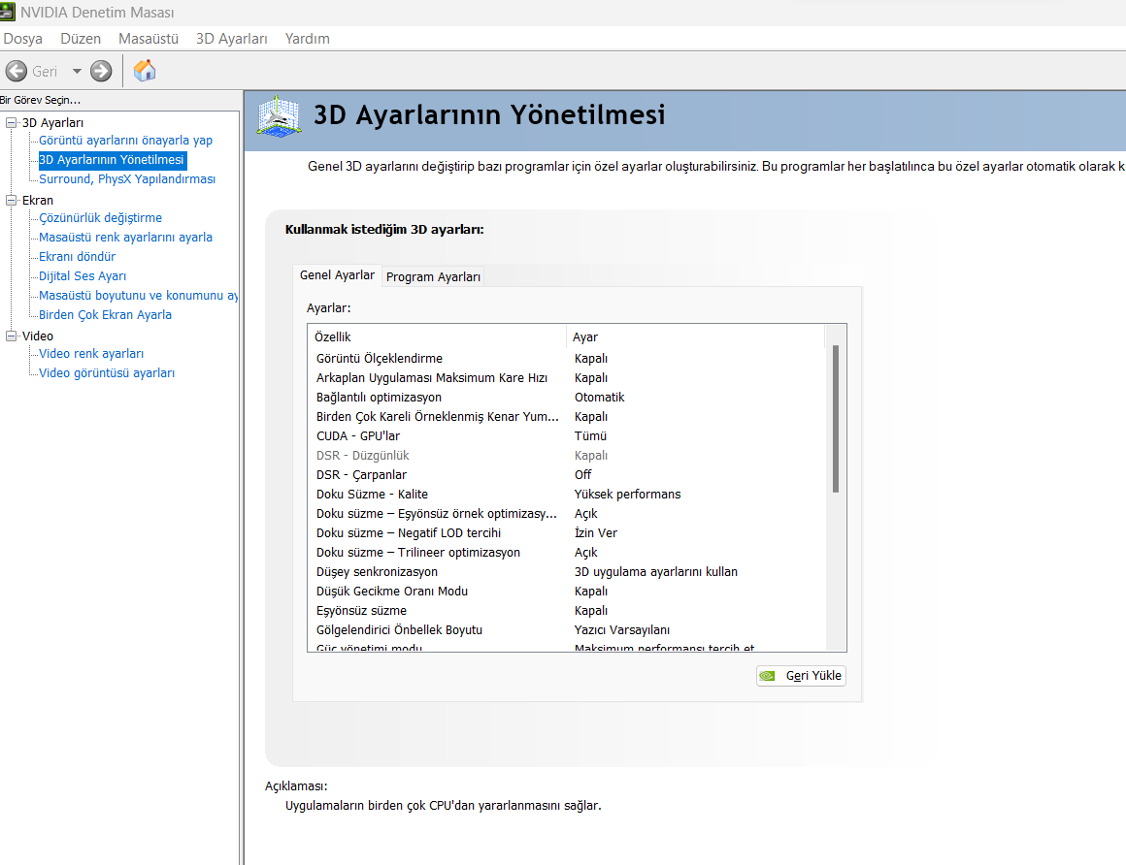Click the Tümü value for CUDA GPUs
Screen dimensions: 1126x865
[x=590, y=436]
